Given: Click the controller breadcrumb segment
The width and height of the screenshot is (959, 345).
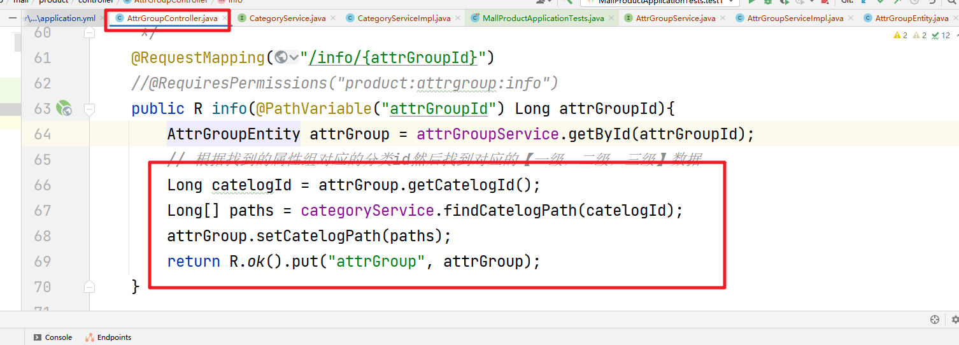Looking at the screenshot, I should coord(96,2).
